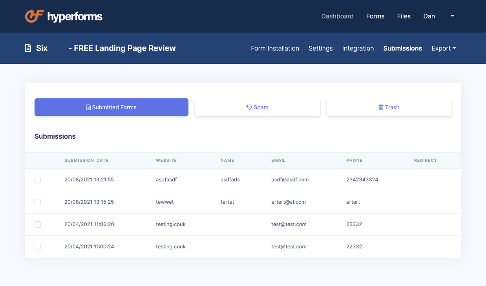Click the trash can icon in Trash button
486x286 pixels.
coord(380,107)
